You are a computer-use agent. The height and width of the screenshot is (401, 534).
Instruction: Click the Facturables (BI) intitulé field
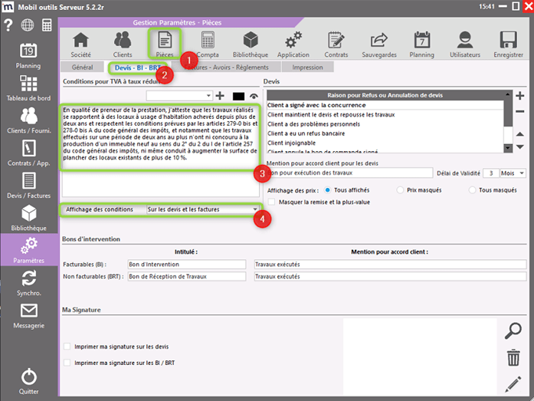[x=187, y=263]
